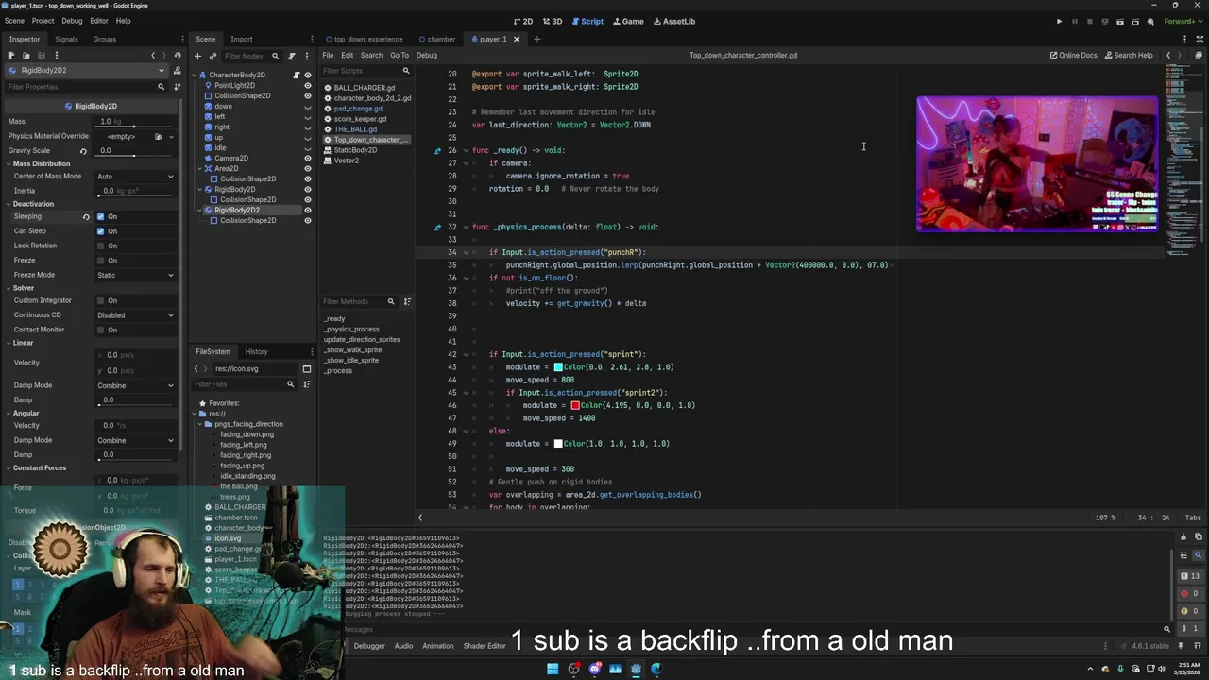Toggle visibility of the Area2D node

pos(307,168)
